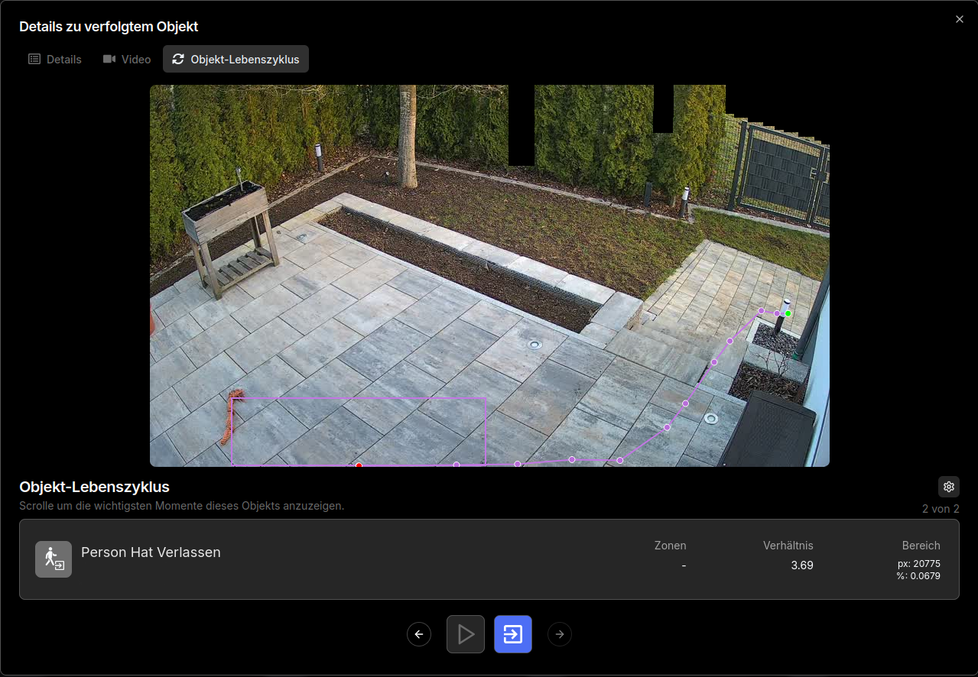The image size is (978, 677).
Task: Click the '2 von 2' event counter
Action: [x=940, y=509]
